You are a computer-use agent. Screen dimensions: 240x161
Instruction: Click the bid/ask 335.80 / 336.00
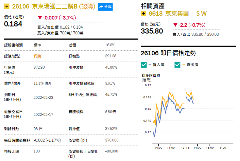pos(205,34)
